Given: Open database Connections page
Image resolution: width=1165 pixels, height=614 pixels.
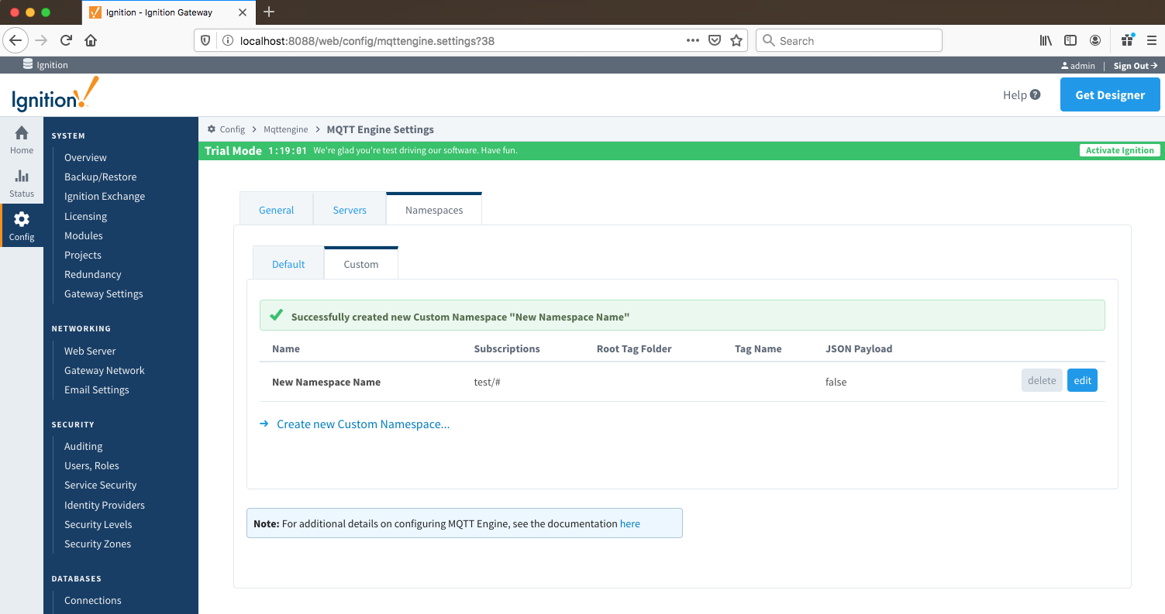Looking at the screenshot, I should coord(93,600).
